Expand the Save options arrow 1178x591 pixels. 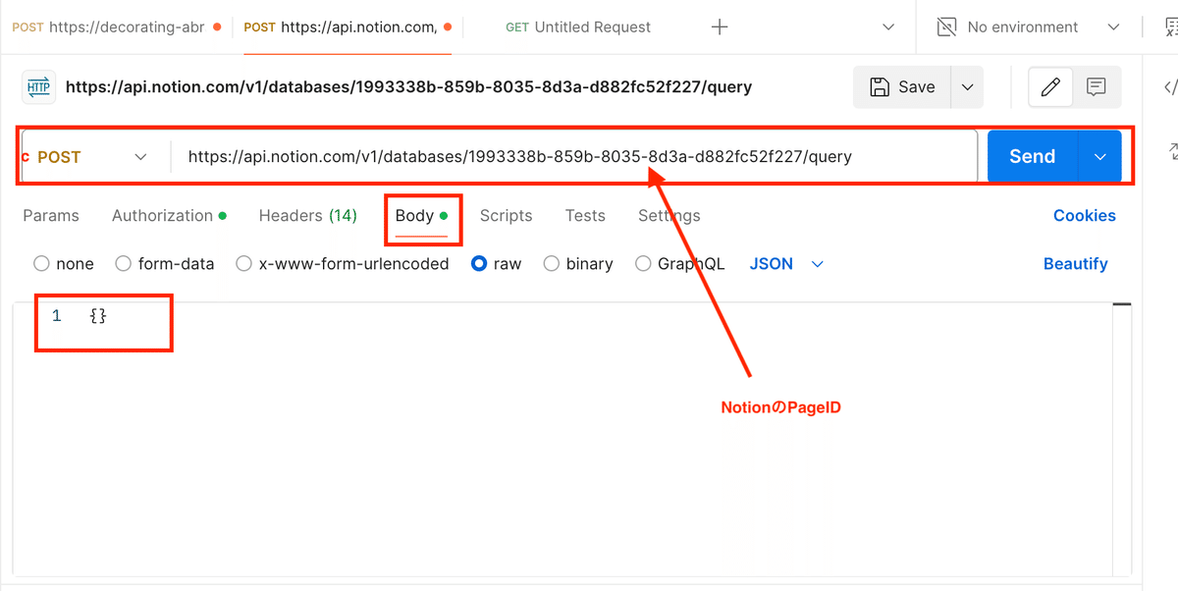coord(967,87)
